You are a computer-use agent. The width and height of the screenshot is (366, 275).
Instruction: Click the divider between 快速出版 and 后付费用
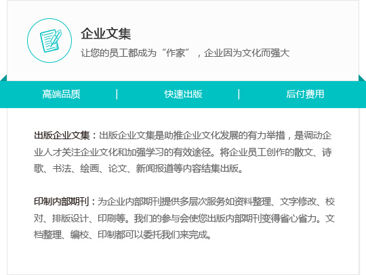(x=239, y=94)
